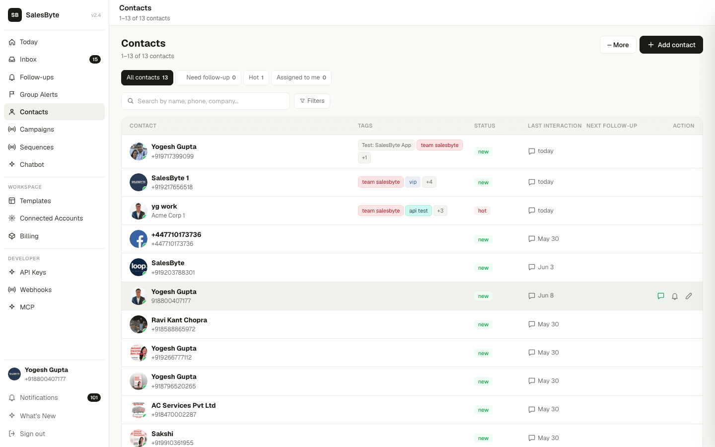Select the Assigned to me tab

tap(301, 77)
